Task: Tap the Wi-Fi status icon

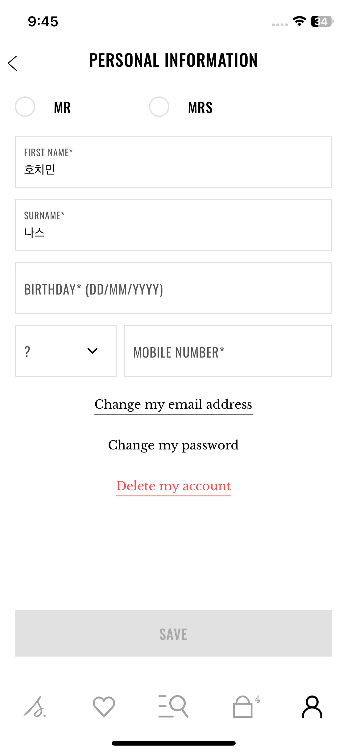Action: click(x=299, y=21)
